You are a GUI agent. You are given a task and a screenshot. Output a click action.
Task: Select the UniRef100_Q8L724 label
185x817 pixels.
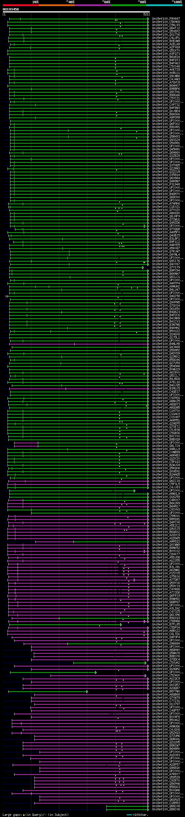pos(166,446)
